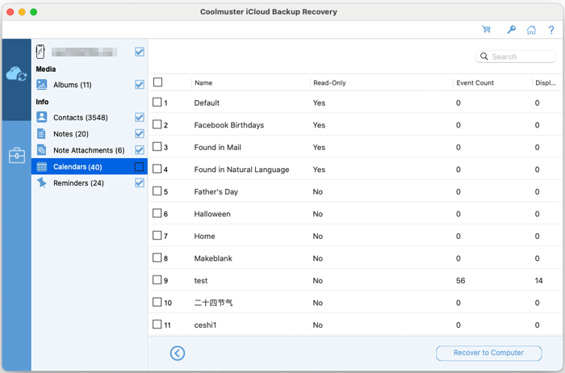This screenshot has width=565, height=373.
Task: Focus the Search input field
Action: point(516,57)
